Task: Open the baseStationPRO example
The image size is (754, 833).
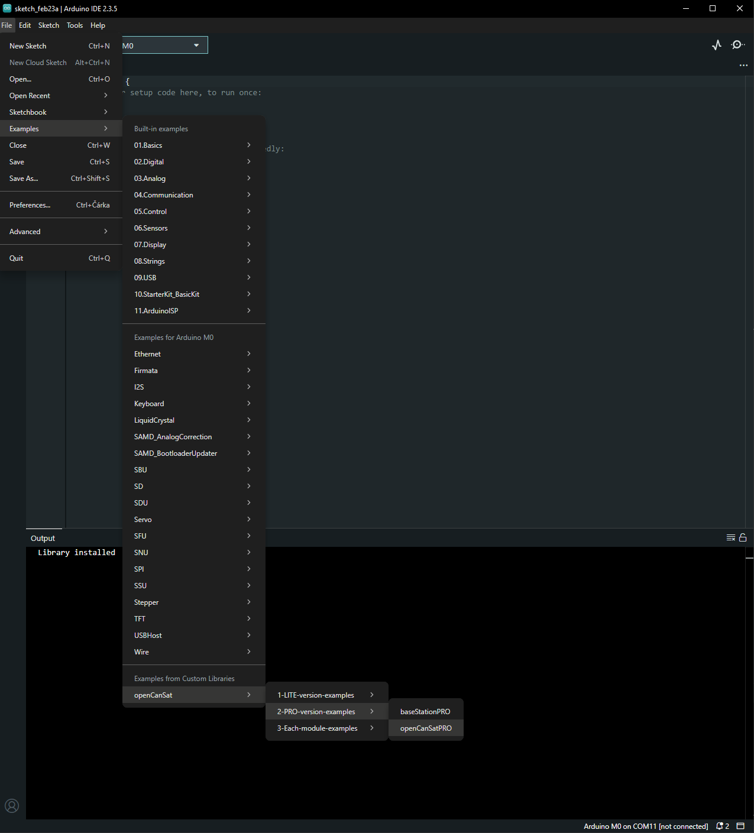Action: [x=426, y=712]
